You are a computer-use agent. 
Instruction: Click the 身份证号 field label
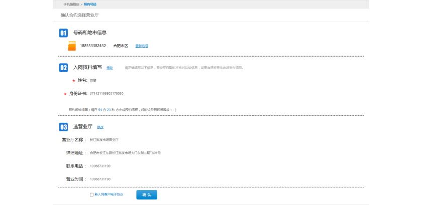coord(78,94)
